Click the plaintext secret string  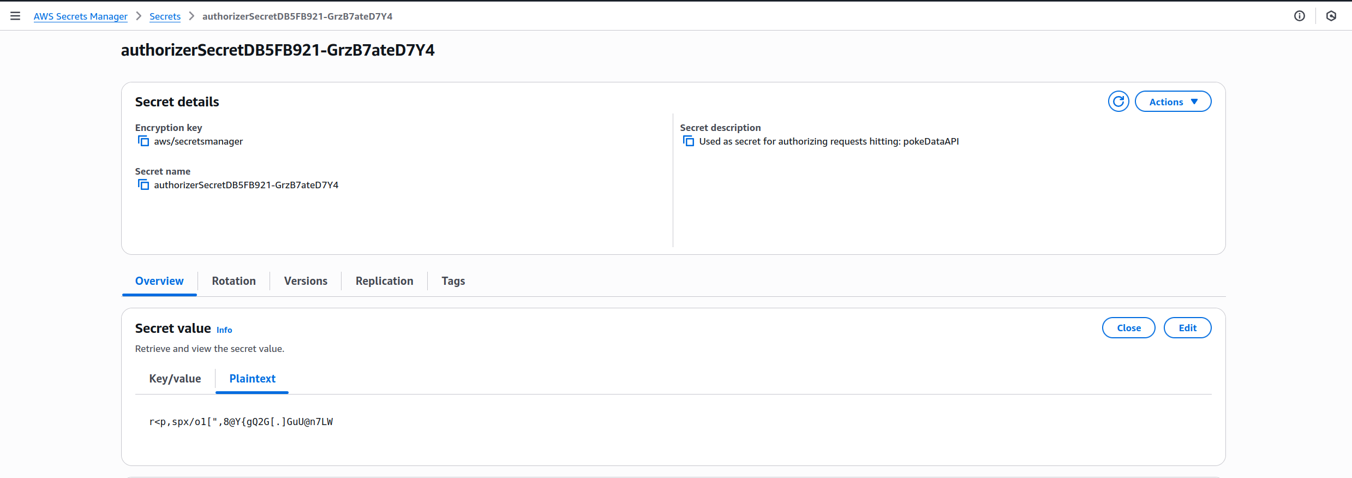[x=241, y=422]
